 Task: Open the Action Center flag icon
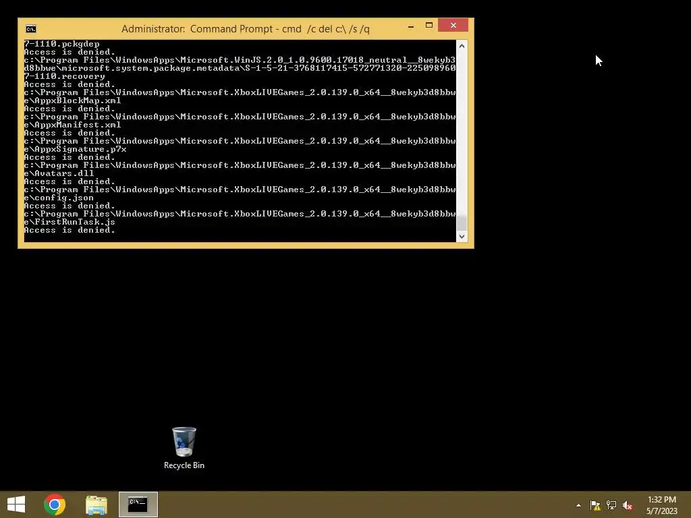(595, 505)
